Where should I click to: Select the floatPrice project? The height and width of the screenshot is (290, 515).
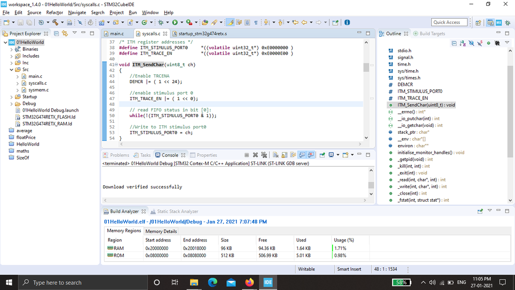[26, 137]
